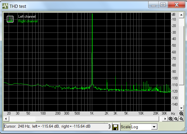
Task: Click the horizontal scrollbar thumb under the frequency axis
Action: coord(97,119)
